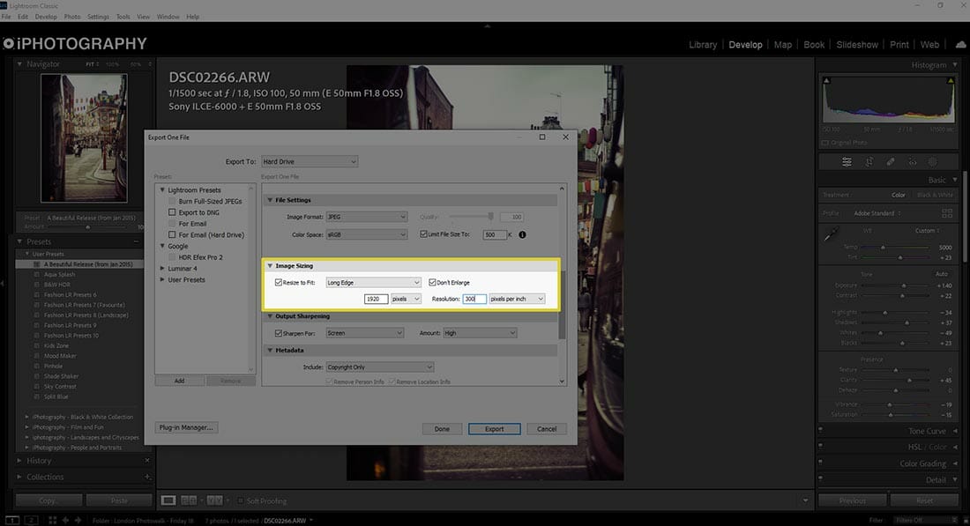Check the Export to DNG preset
970x526 pixels.
pyautogui.click(x=172, y=212)
